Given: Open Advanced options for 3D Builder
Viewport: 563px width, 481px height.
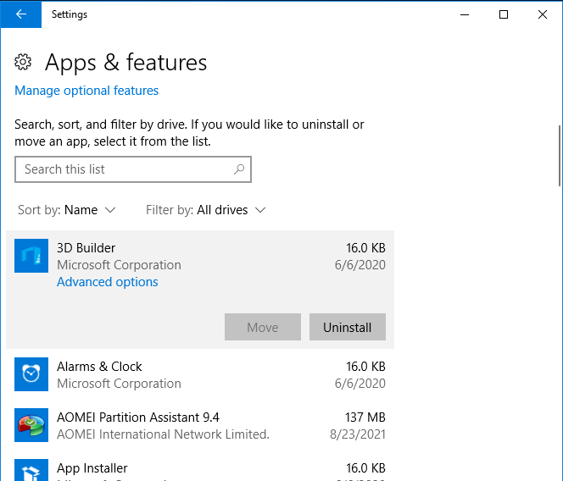Looking at the screenshot, I should tap(108, 282).
